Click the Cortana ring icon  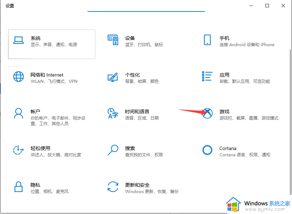(207, 150)
